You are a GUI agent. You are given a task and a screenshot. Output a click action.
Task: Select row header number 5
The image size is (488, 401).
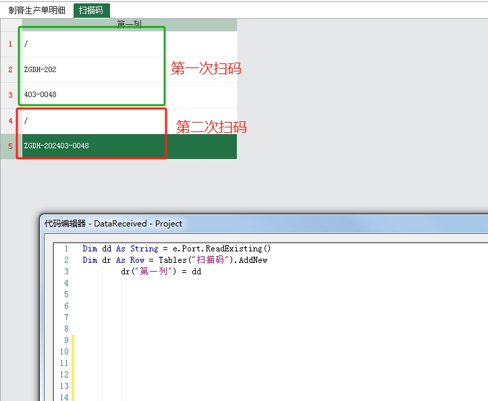11,146
